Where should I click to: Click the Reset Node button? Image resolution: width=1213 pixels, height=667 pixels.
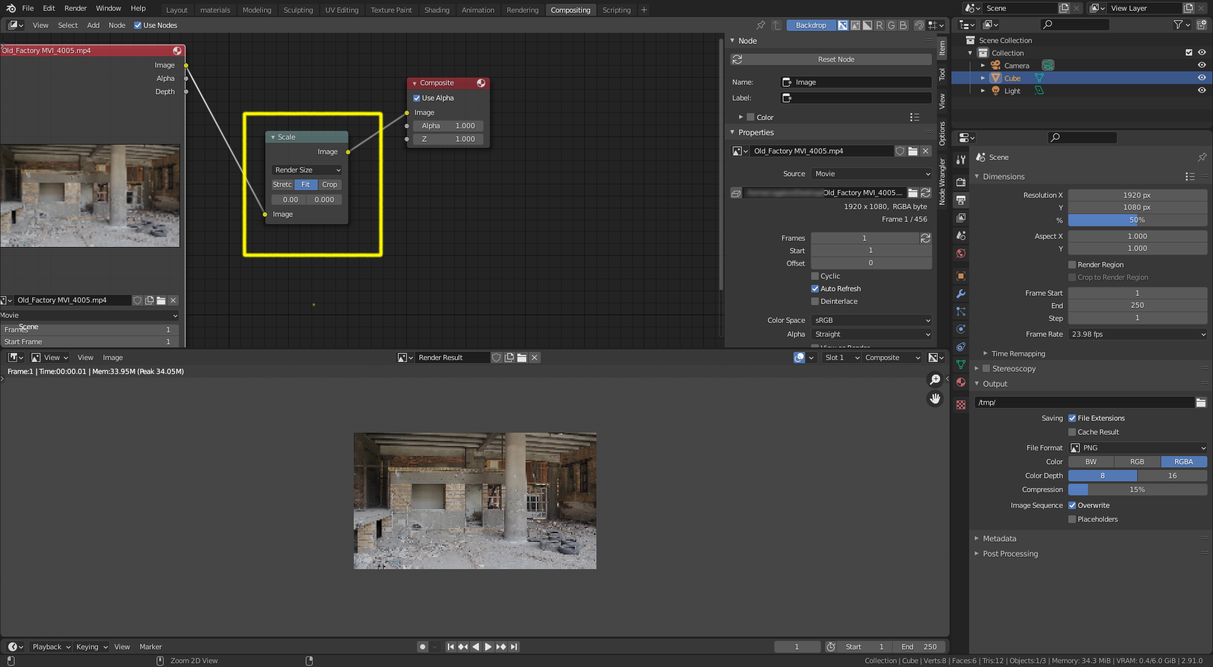point(831,59)
